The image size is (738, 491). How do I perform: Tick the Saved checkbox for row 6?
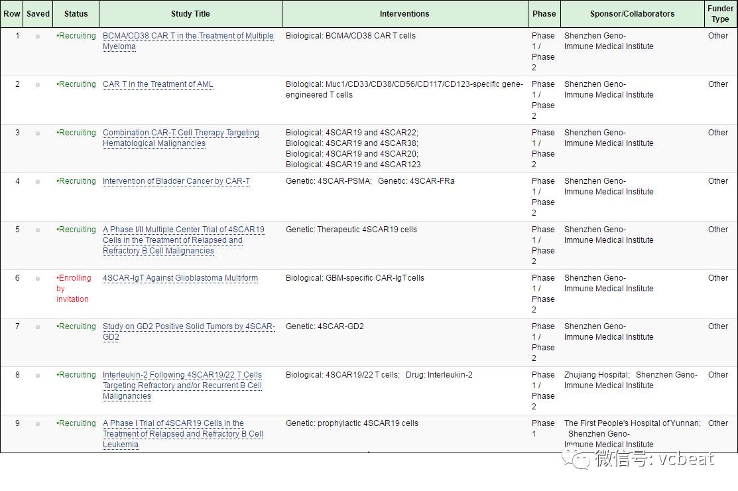(x=38, y=279)
